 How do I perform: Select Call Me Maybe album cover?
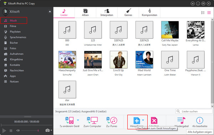point(170,30)
